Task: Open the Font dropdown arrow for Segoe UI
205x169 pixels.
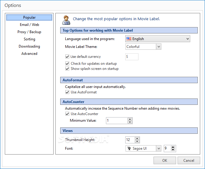Action: click(159, 149)
